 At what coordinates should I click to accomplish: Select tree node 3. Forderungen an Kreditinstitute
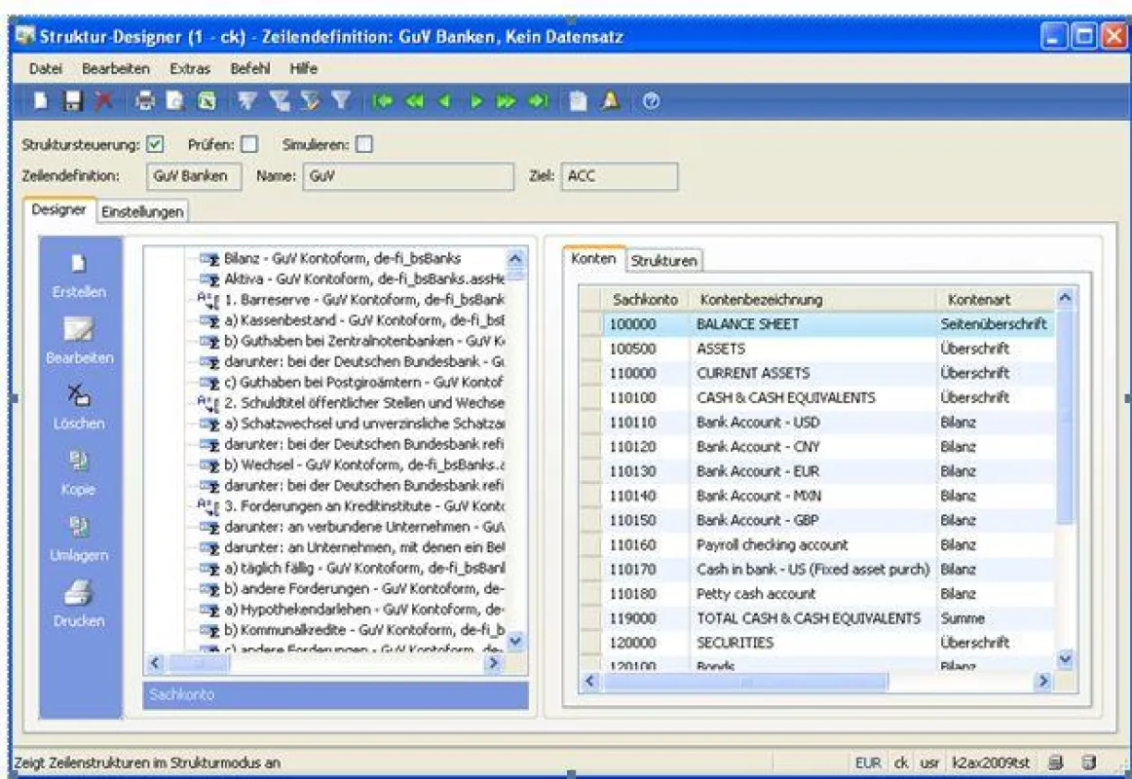point(364,505)
